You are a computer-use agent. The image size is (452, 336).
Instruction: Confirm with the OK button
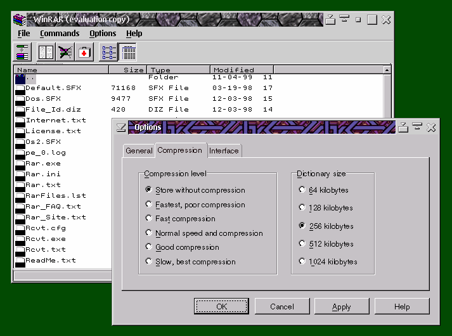point(221,306)
